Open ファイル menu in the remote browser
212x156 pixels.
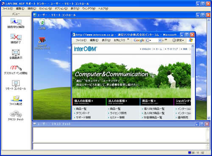pyautogui.click(x=81, y=40)
